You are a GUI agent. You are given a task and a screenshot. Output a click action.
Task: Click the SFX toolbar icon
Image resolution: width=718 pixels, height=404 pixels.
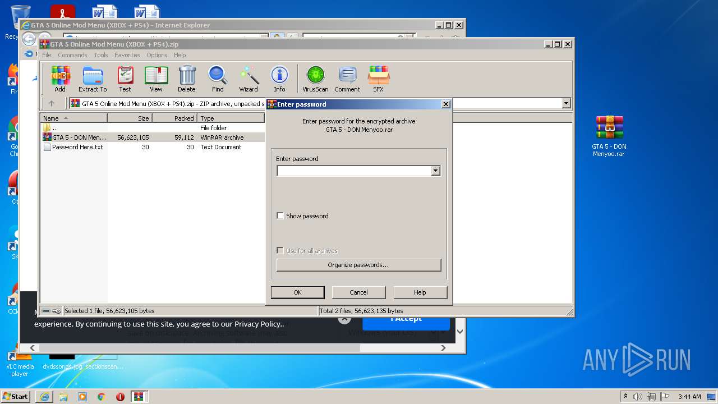tap(379, 79)
